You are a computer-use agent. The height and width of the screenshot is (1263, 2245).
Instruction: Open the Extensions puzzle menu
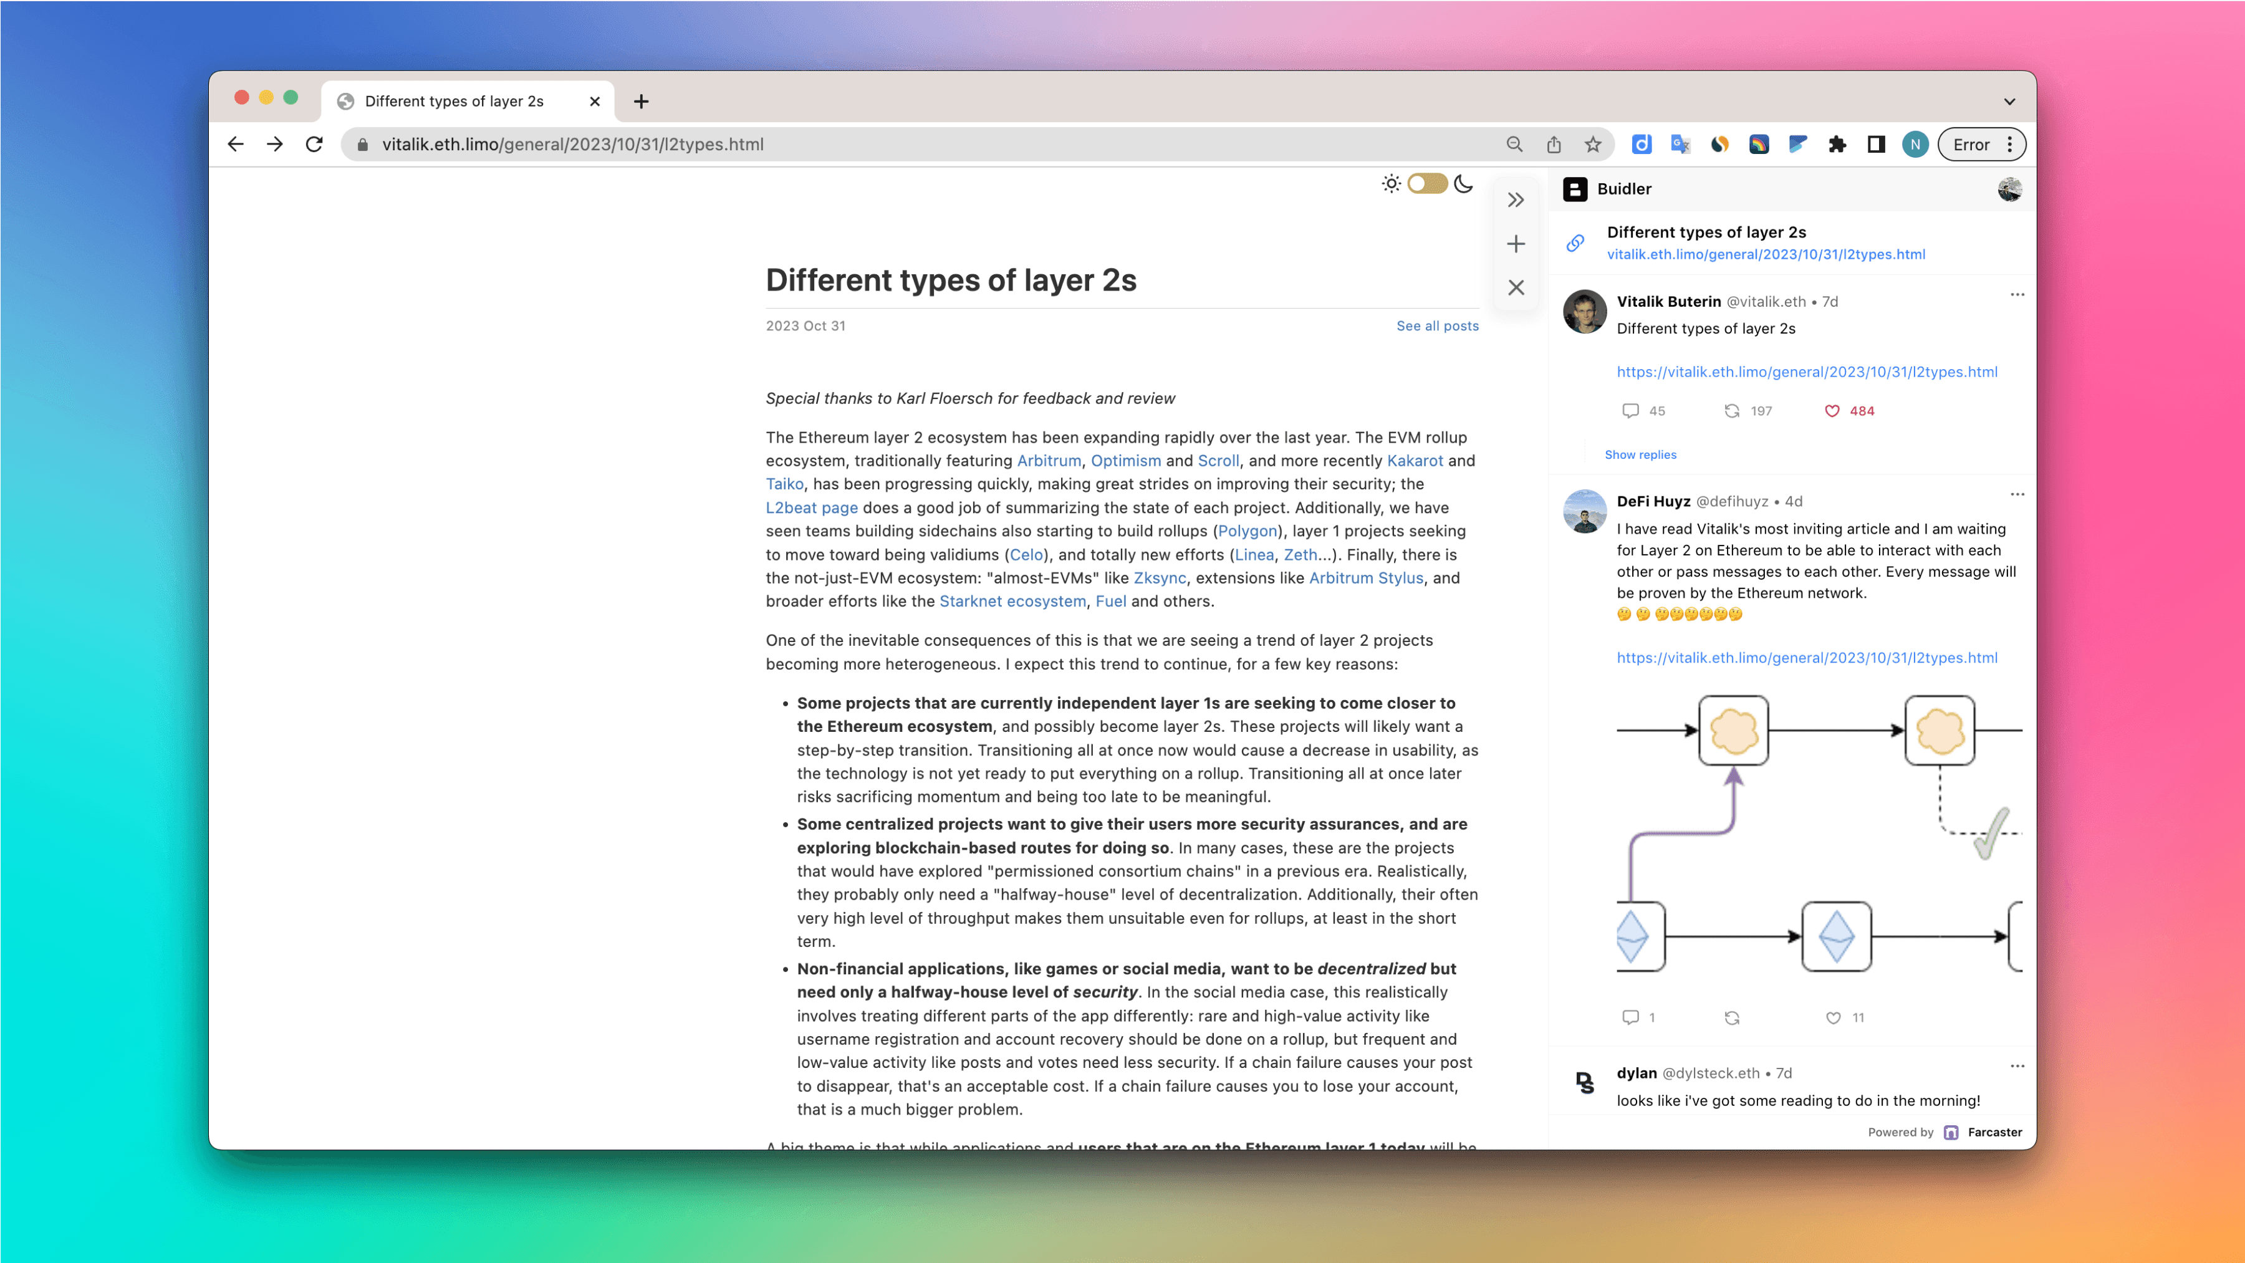coord(1837,145)
